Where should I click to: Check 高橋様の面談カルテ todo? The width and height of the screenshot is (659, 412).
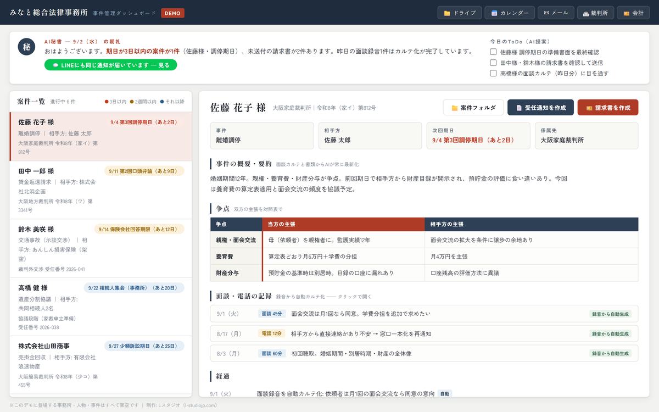[x=493, y=73]
